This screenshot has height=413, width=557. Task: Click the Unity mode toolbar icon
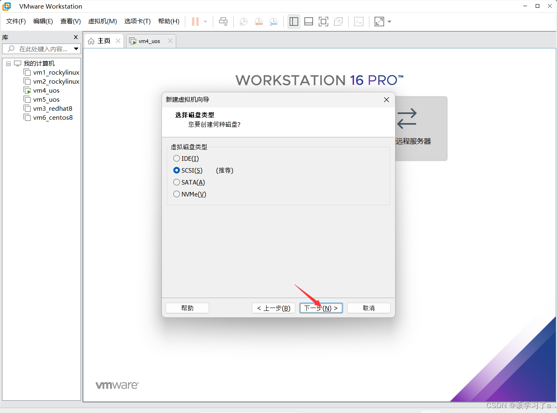(338, 22)
